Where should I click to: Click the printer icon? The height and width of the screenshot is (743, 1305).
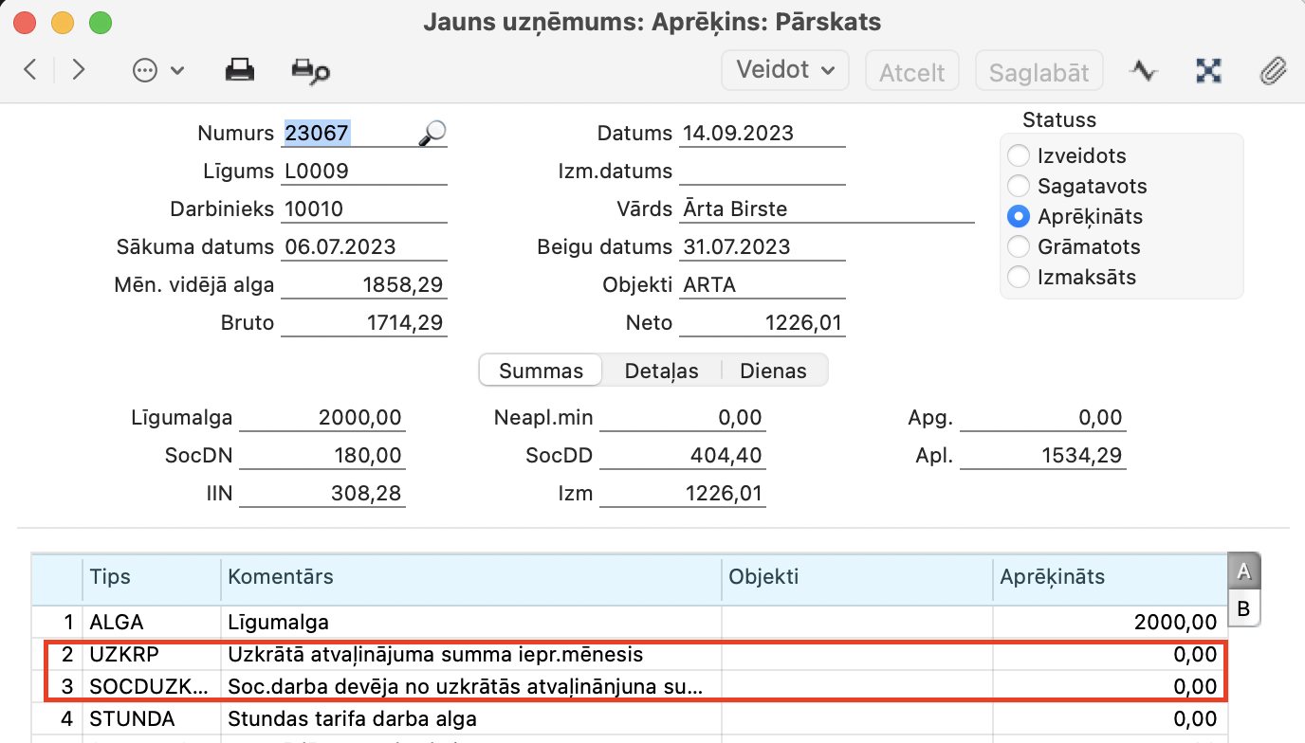[239, 70]
